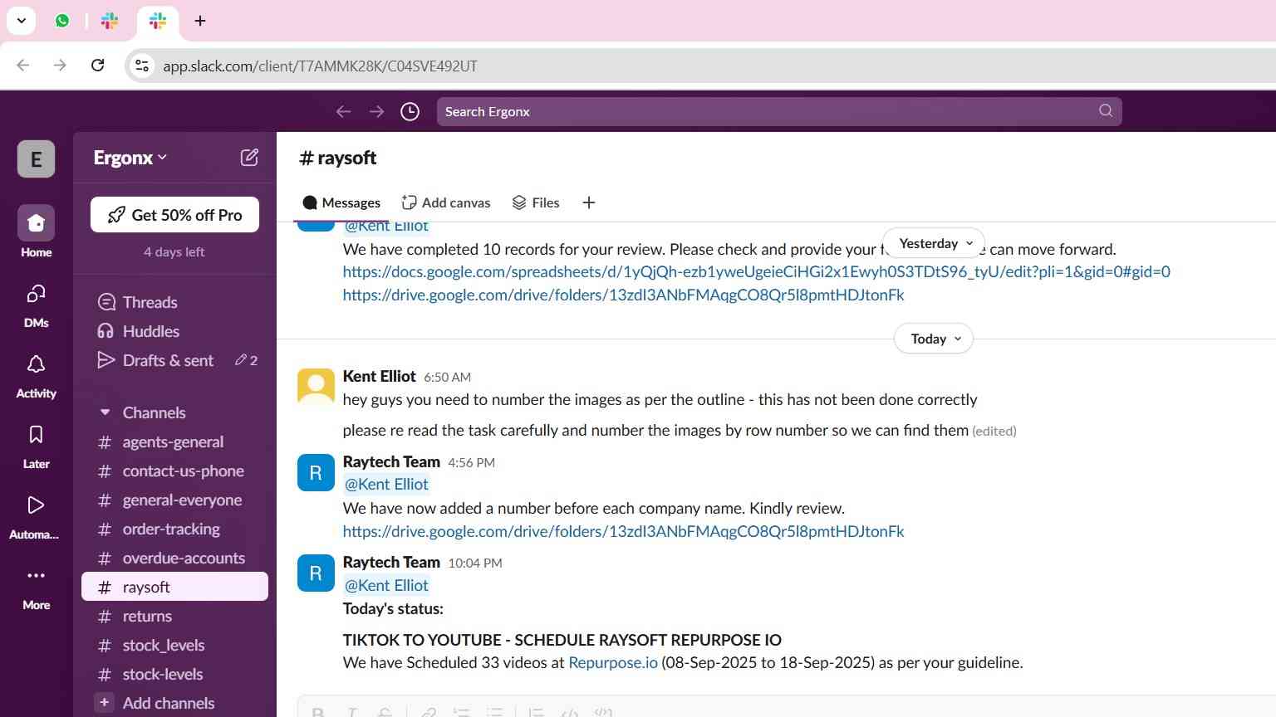Open the order-tracking channel
Screen dimensions: 1276x717
point(174,529)
